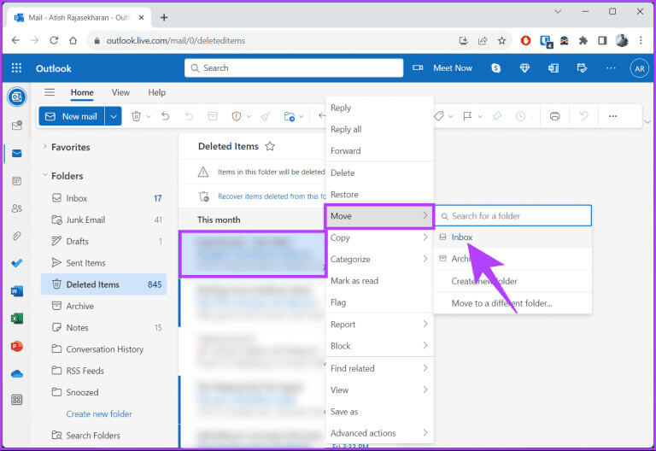The width and height of the screenshot is (656, 451).
Task: Open To Do checkmark in the left rail
Action: 17,263
